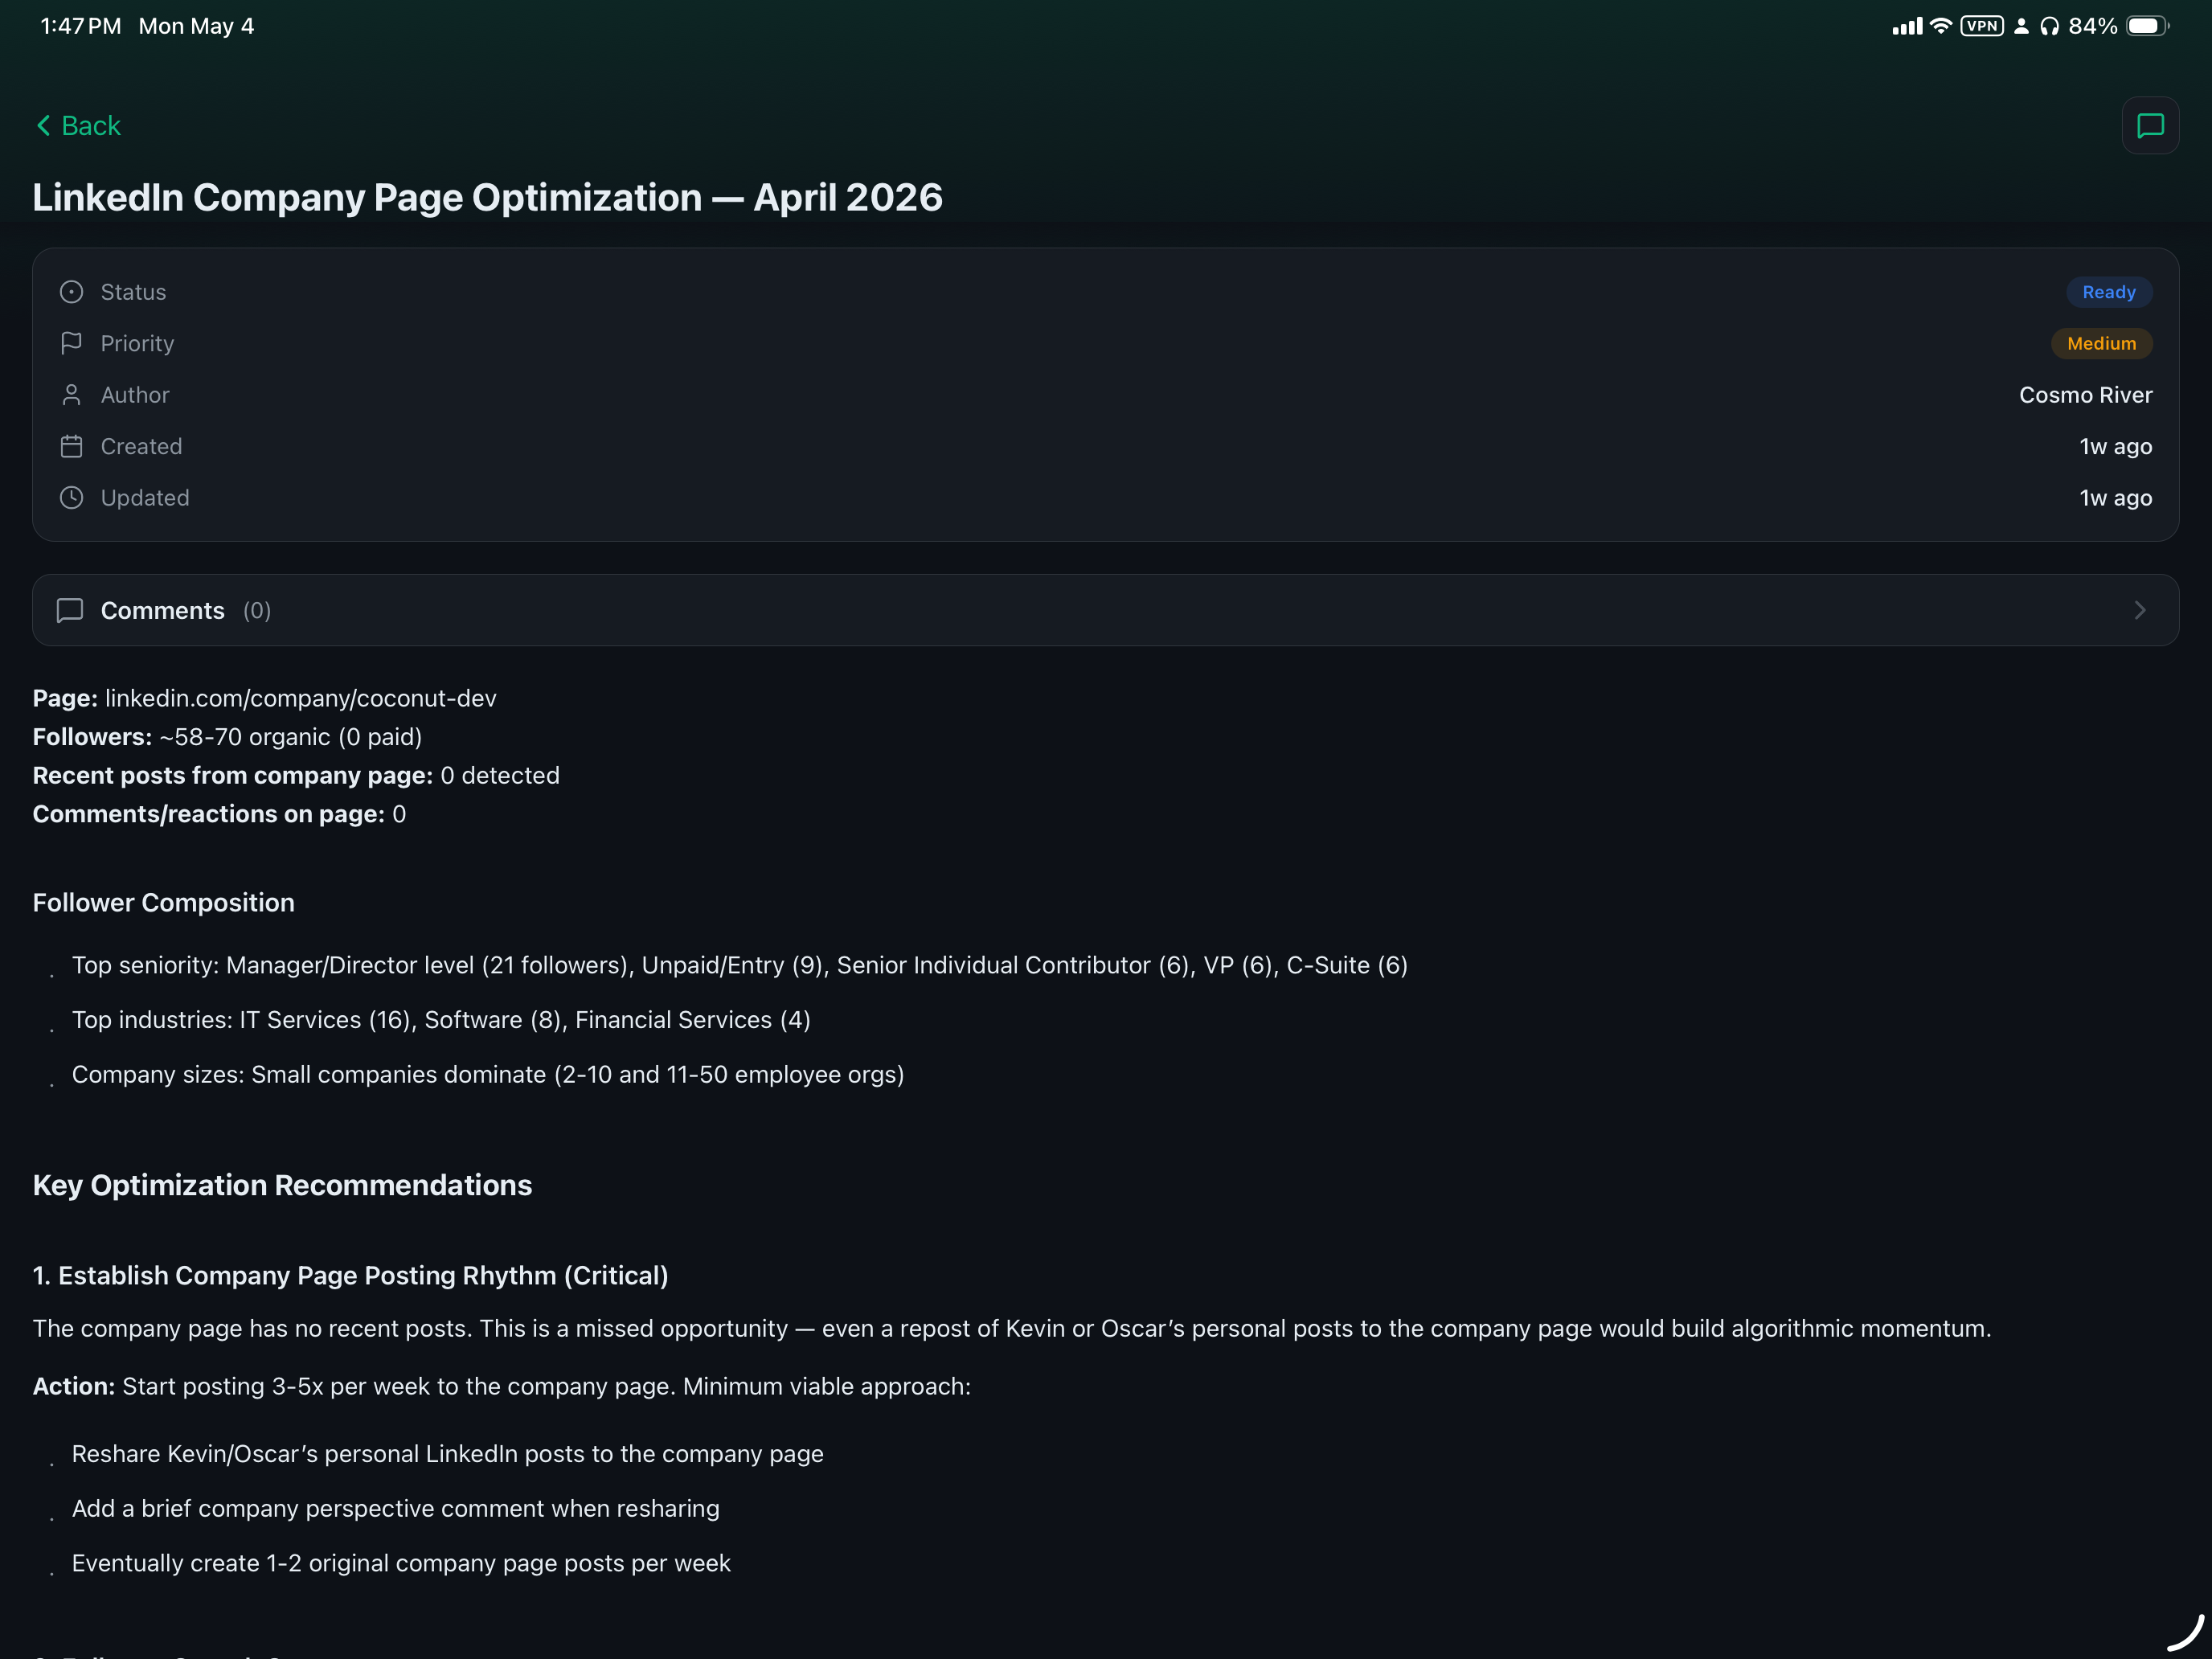Click the Follower Composition heading
Screen dimensions: 2212x1659
tap(163, 902)
